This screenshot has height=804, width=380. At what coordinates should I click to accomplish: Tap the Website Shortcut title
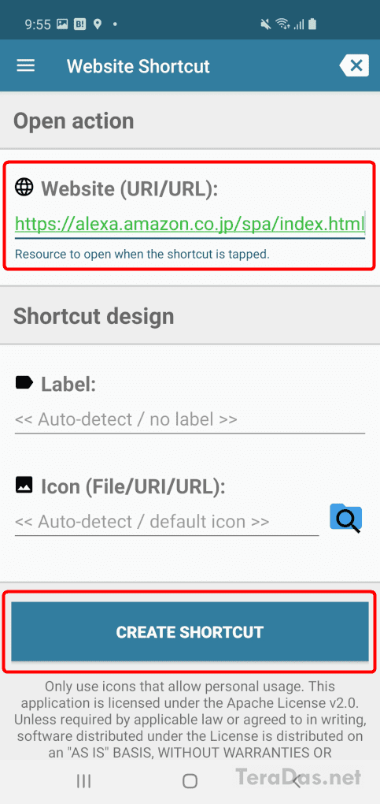tap(138, 67)
